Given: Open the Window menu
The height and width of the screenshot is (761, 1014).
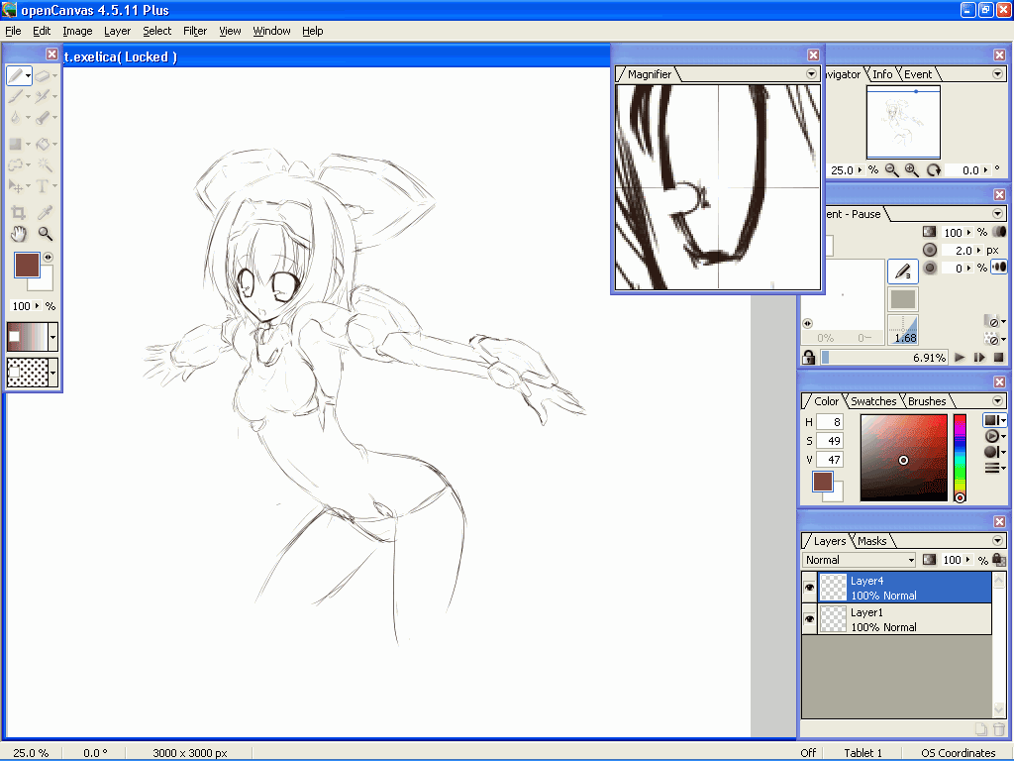Looking at the screenshot, I should pos(271,31).
